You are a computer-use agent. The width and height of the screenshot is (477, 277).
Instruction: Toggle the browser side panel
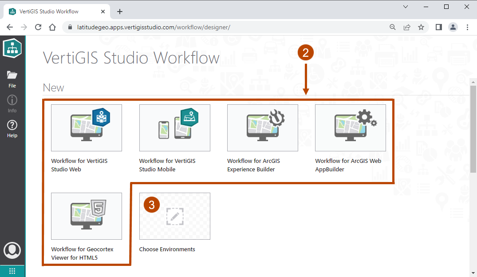(x=438, y=27)
